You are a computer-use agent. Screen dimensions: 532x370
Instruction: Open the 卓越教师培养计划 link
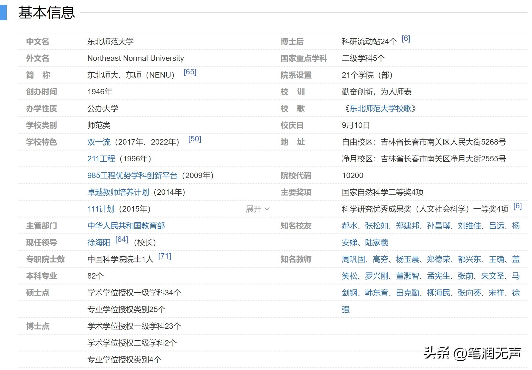118,192
